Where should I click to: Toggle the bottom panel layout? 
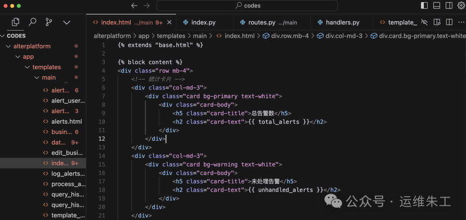pos(437,6)
